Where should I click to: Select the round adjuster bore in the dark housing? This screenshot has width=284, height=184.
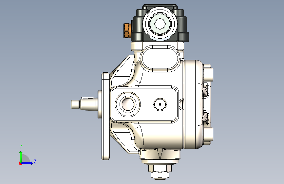point(160,24)
